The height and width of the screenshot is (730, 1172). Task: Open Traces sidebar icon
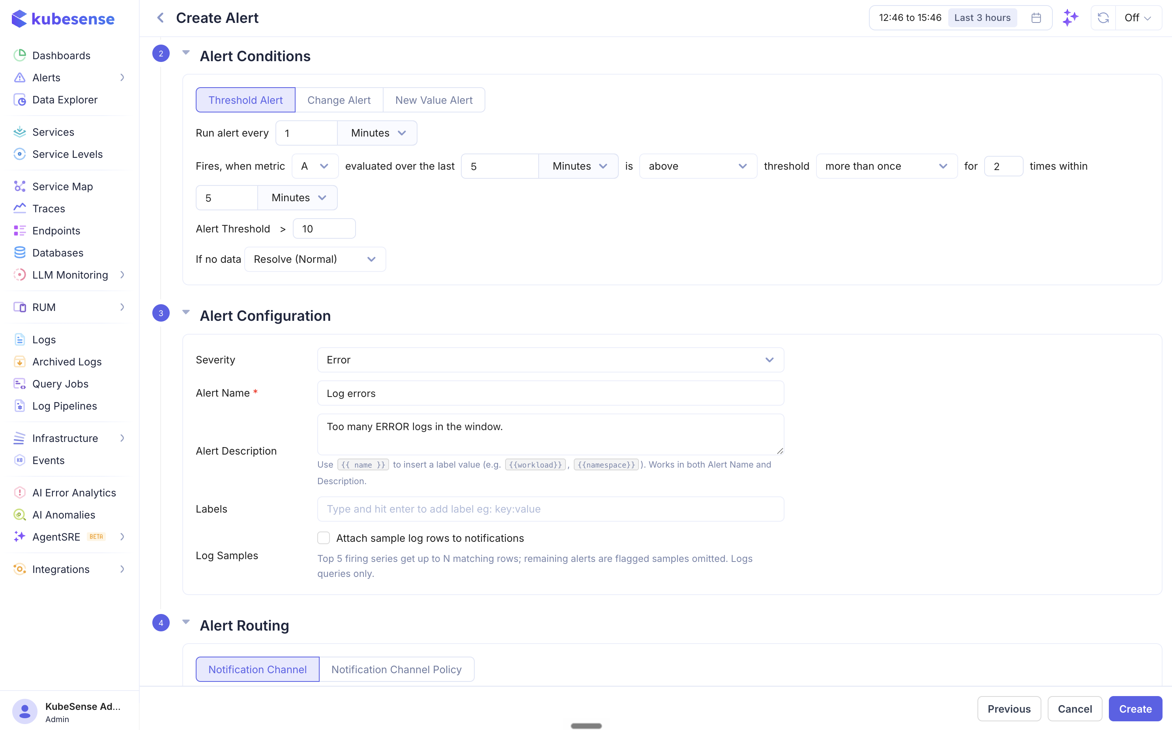(20, 209)
